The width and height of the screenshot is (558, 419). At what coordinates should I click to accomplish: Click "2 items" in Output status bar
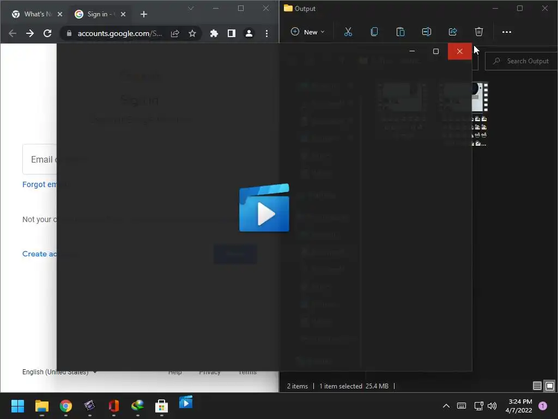298,386
